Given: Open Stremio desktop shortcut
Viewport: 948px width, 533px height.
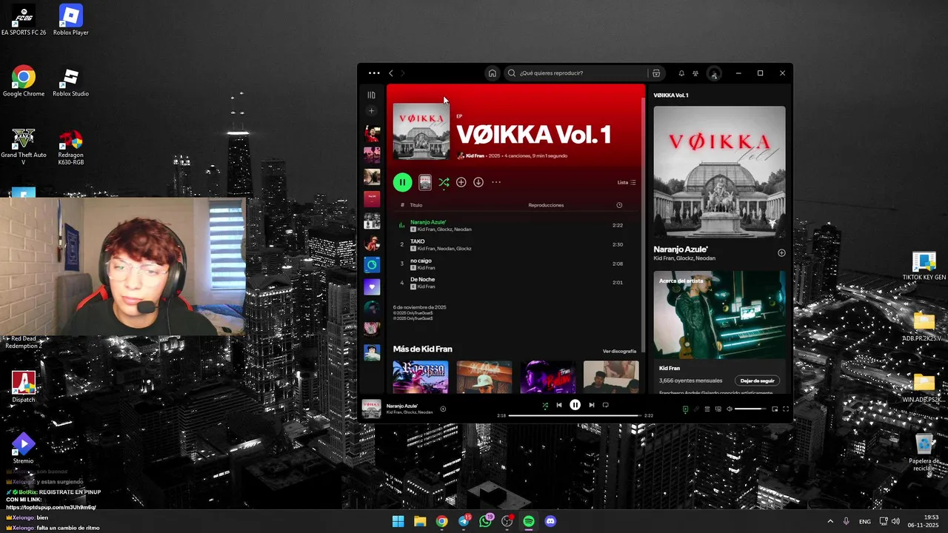Looking at the screenshot, I should tap(23, 448).
